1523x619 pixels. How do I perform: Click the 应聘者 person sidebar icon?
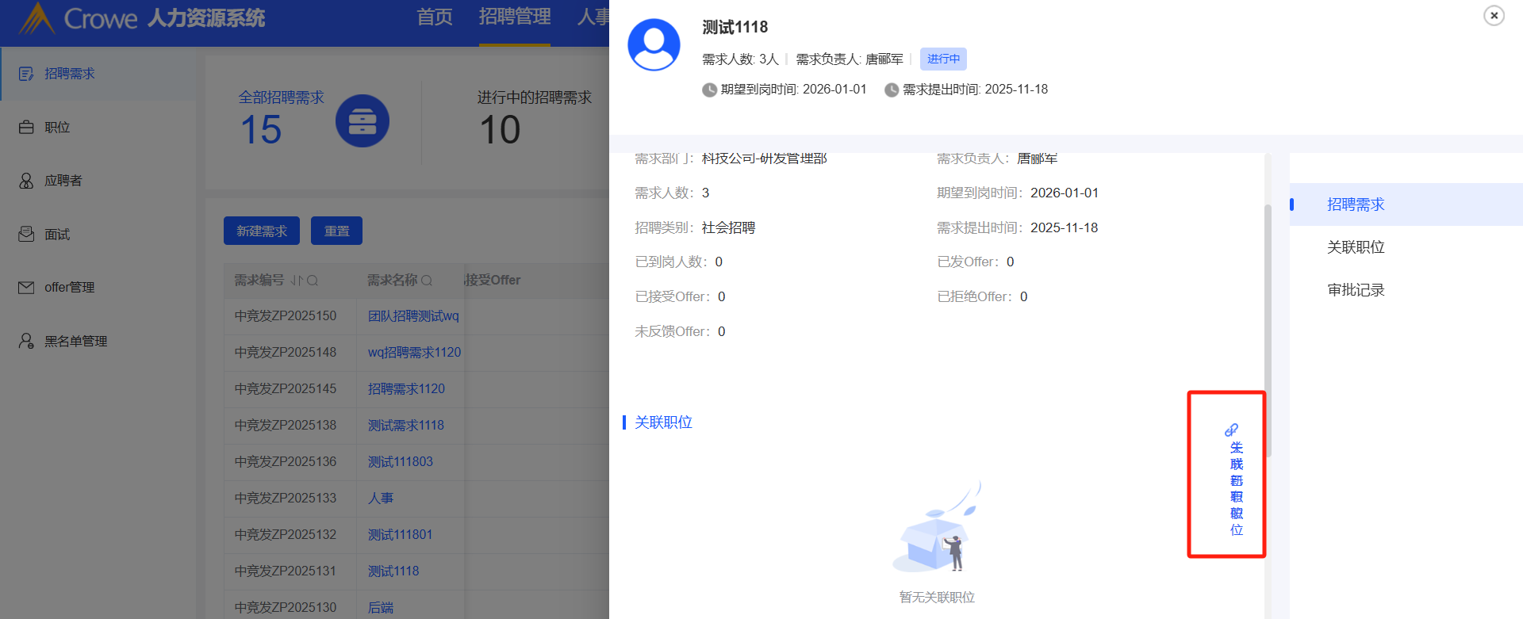coord(26,181)
